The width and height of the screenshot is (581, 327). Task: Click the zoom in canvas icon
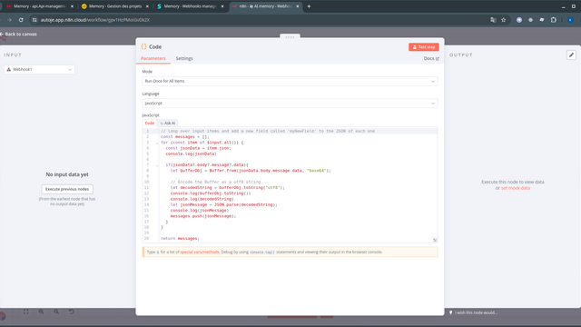41,312
